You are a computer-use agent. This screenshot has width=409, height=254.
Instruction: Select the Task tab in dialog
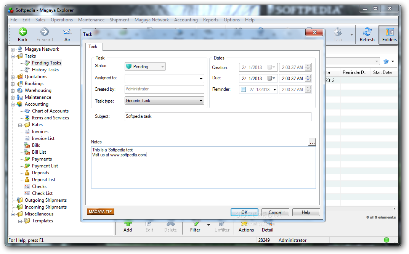point(93,47)
